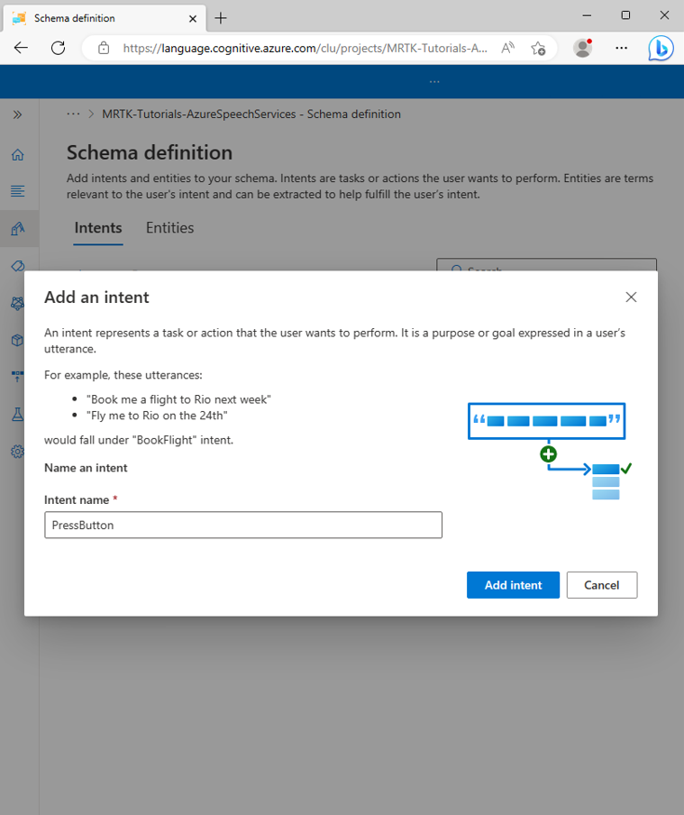This screenshot has width=684, height=815.
Task: Open Data labeling tag icon in sidebar
Action: (x=17, y=266)
